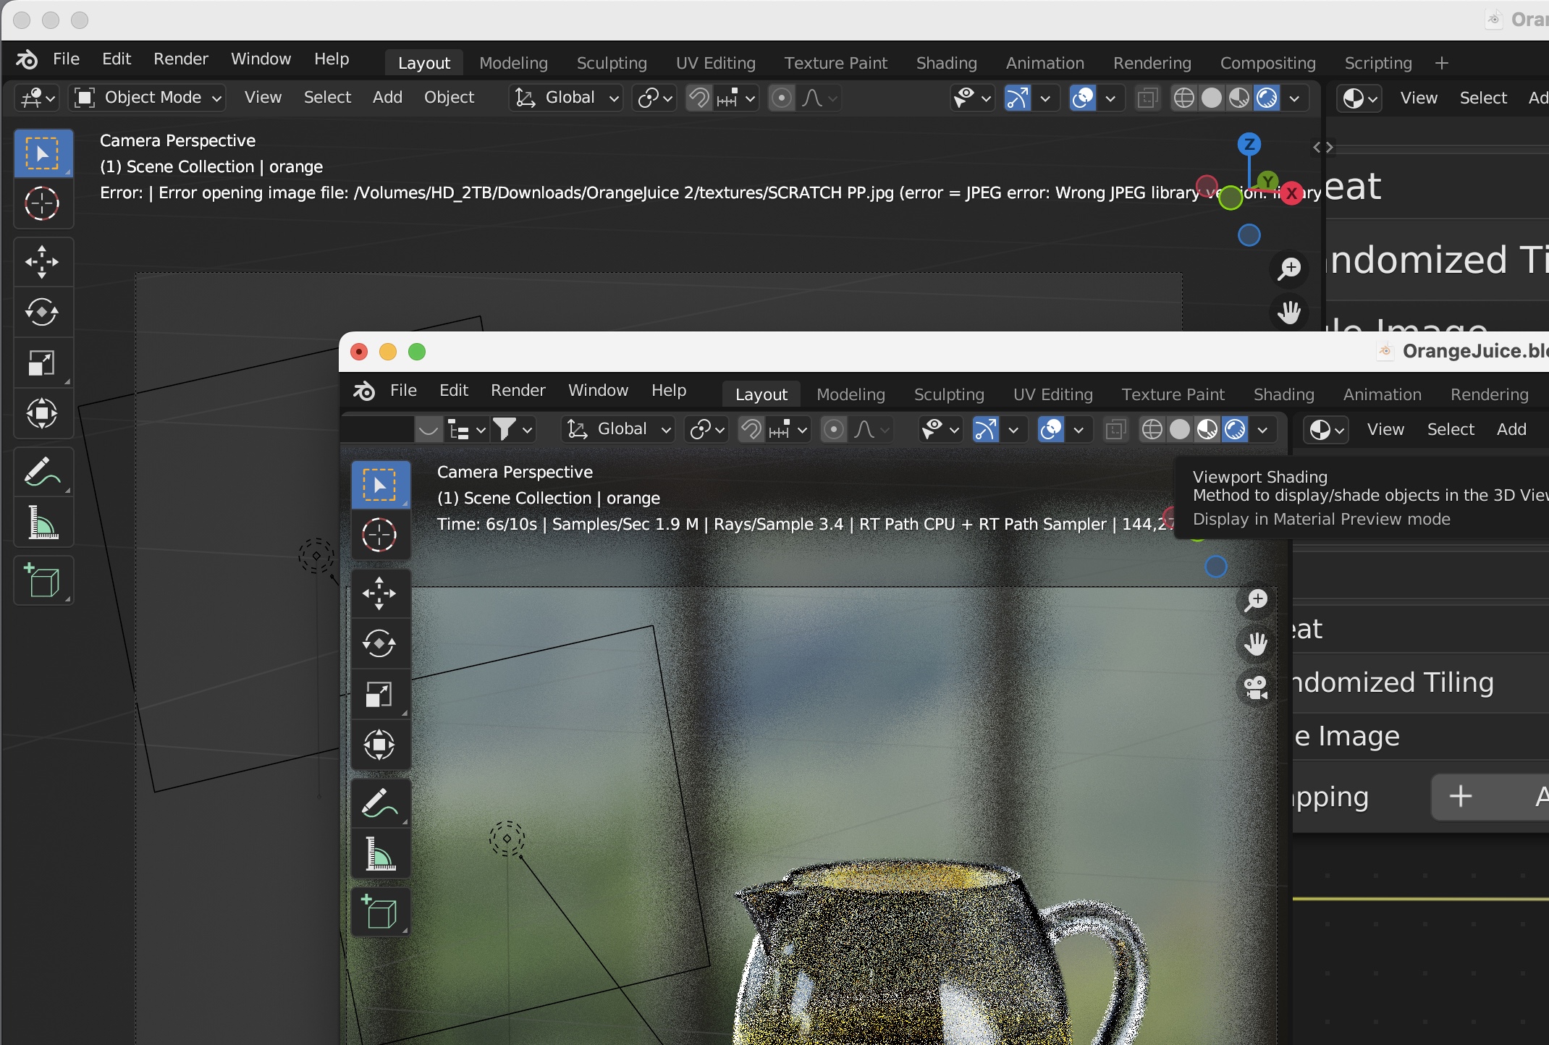Viewport: 1549px width, 1045px height.
Task: Toggle overlays button in foreground header
Action: [x=1051, y=429]
